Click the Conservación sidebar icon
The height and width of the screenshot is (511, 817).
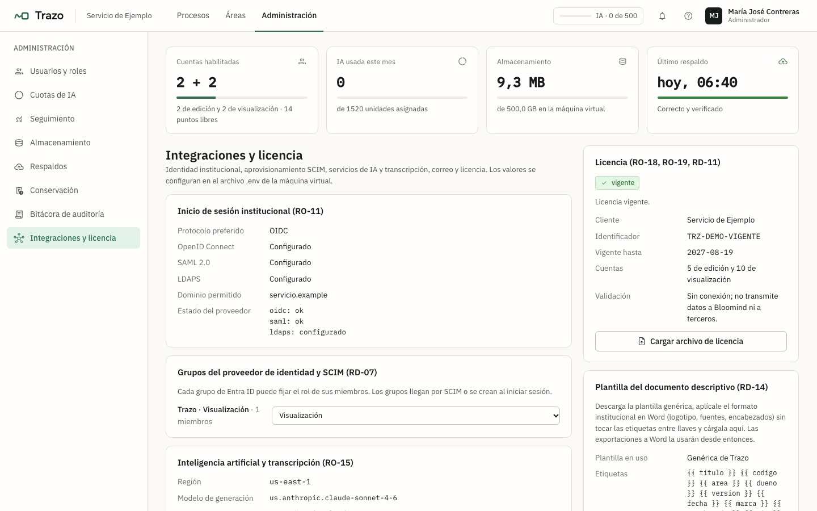tap(19, 190)
